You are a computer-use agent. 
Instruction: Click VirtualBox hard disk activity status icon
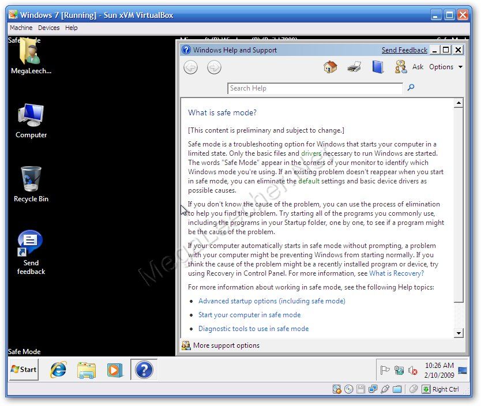coord(336,389)
